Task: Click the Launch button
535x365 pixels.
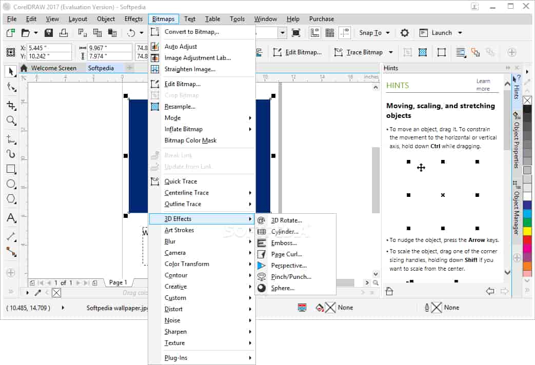Action: coord(435,33)
